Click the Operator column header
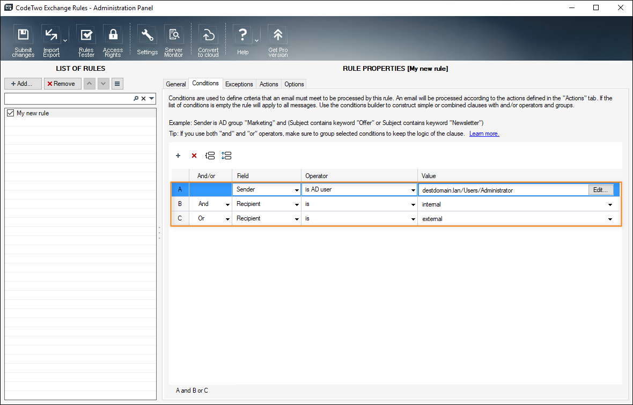The width and height of the screenshot is (633, 405). pos(359,175)
